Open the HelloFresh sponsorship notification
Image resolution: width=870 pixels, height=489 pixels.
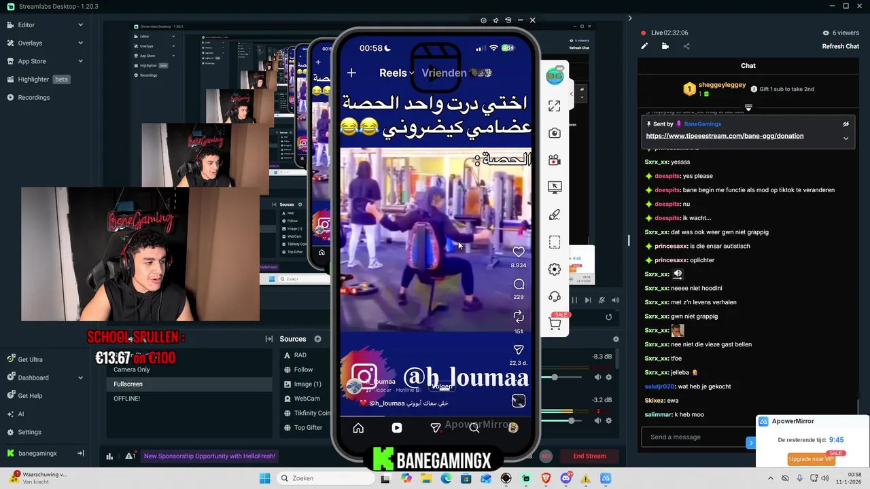click(x=209, y=456)
